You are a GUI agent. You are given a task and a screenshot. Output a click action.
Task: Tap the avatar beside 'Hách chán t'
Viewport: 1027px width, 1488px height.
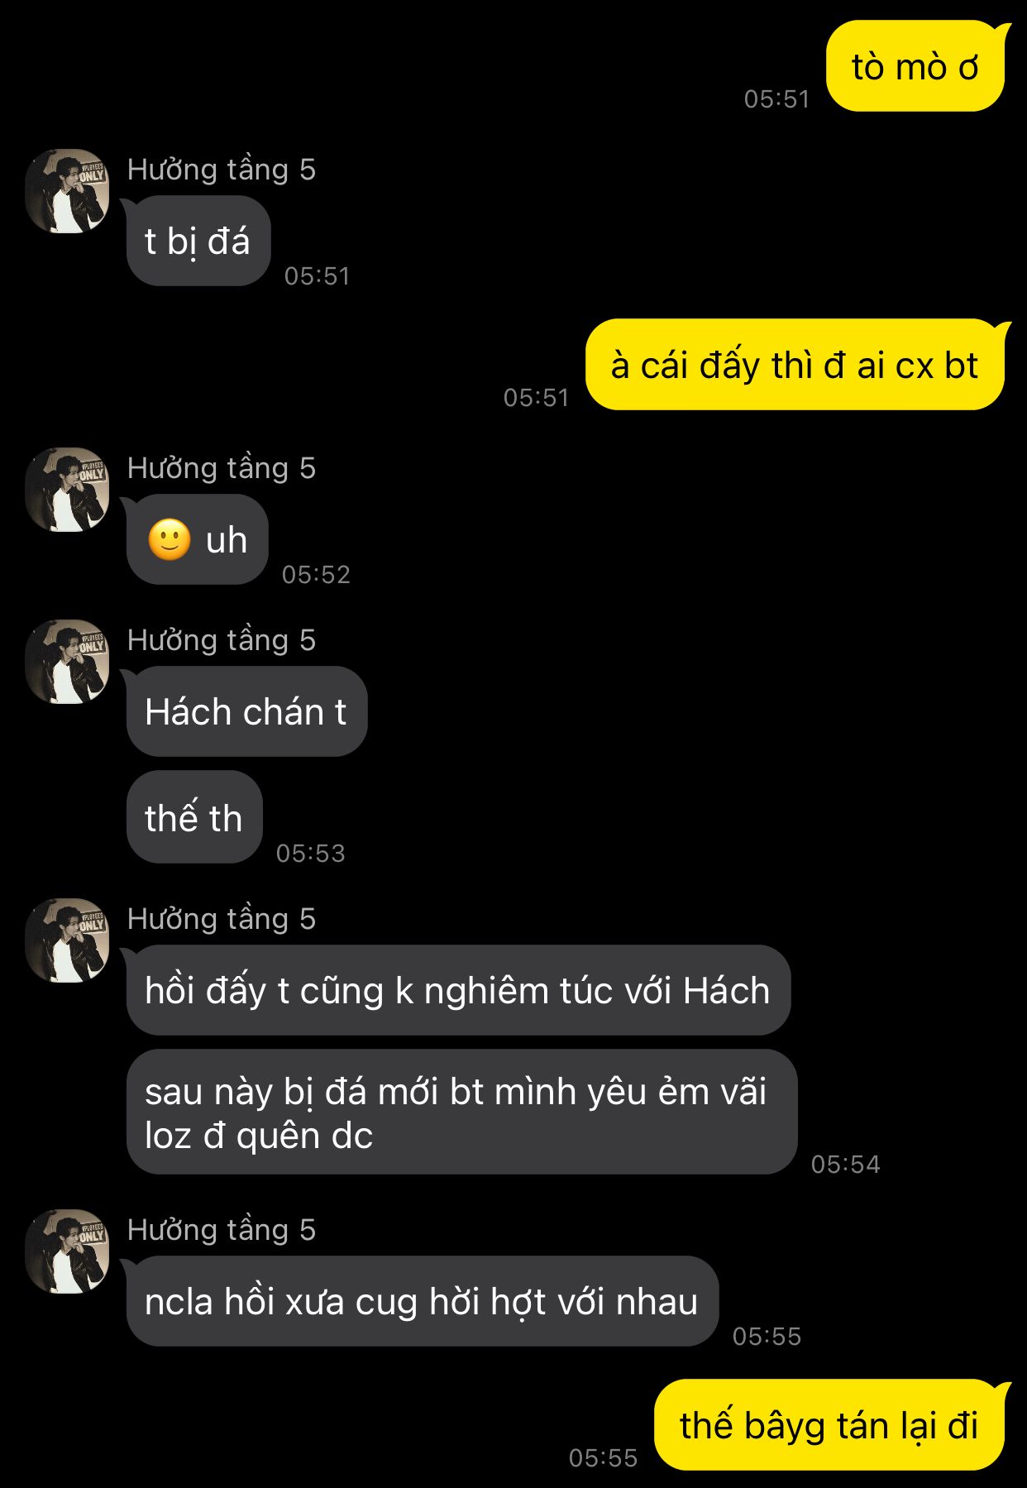pyautogui.click(x=67, y=662)
